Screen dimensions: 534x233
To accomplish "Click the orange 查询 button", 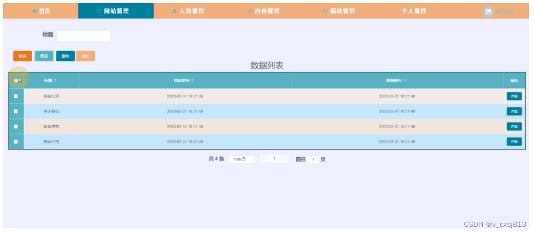I will [x=23, y=56].
